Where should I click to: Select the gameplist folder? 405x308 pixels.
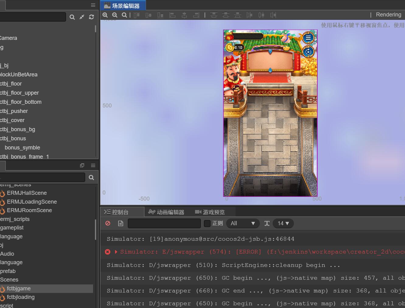pos(12,228)
